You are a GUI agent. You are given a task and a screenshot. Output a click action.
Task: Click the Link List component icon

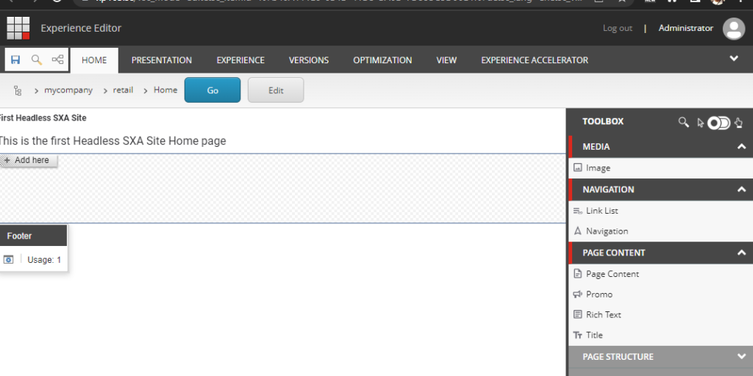[x=578, y=211]
